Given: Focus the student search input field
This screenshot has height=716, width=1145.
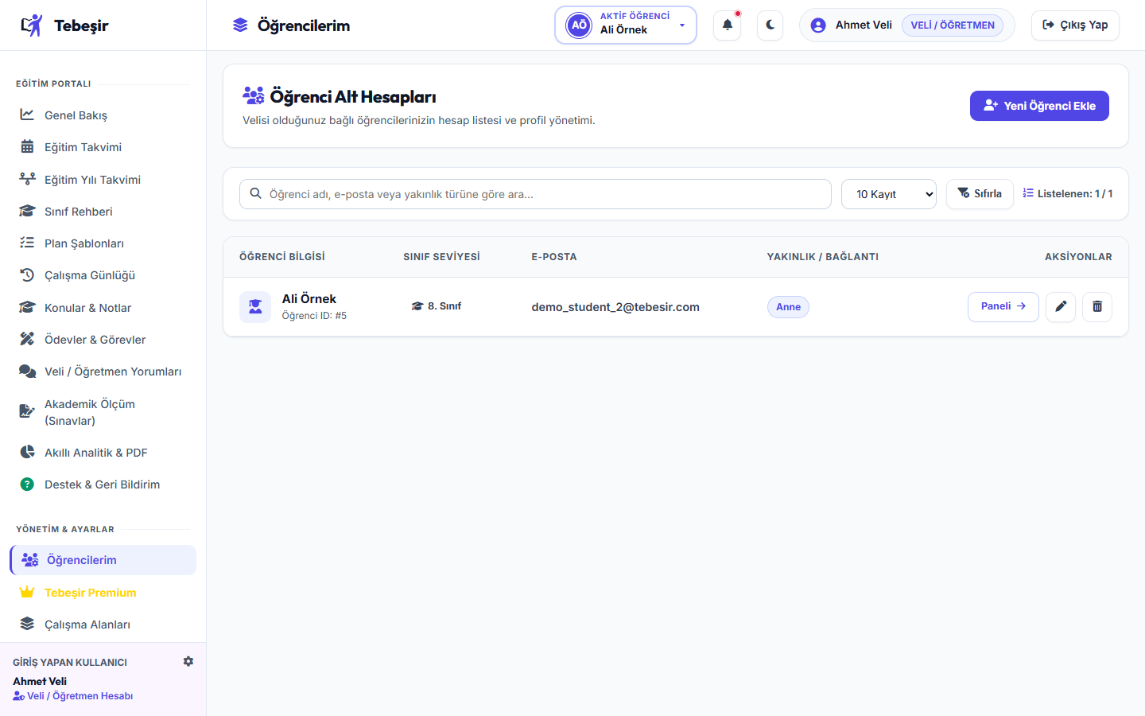Looking at the screenshot, I should point(535,194).
